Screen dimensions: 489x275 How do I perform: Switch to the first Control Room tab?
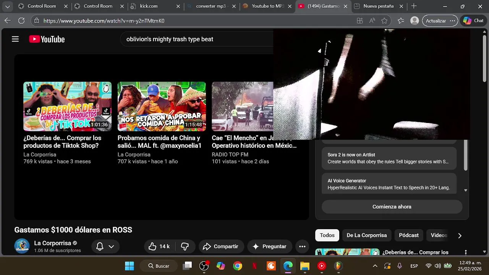(x=42, y=6)
